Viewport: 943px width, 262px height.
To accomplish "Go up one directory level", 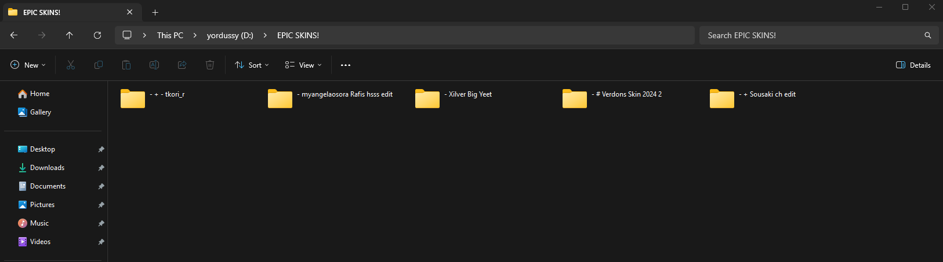I will click(70, 35).
